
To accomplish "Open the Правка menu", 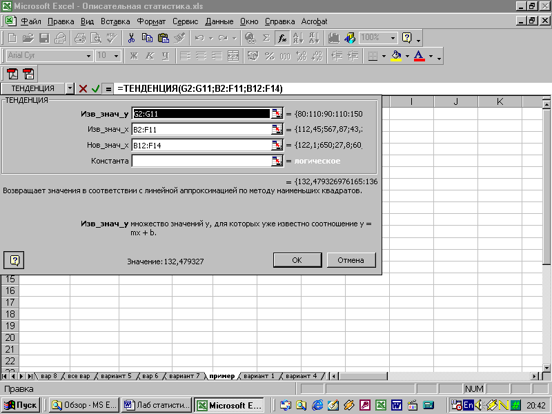I will [61, 21].
